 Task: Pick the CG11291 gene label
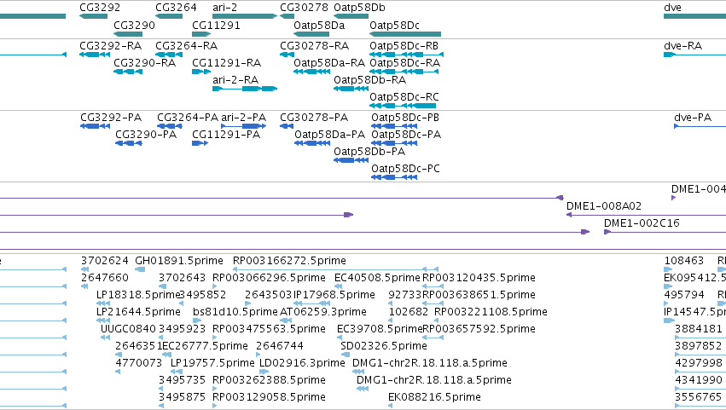(x=216, y=25)
